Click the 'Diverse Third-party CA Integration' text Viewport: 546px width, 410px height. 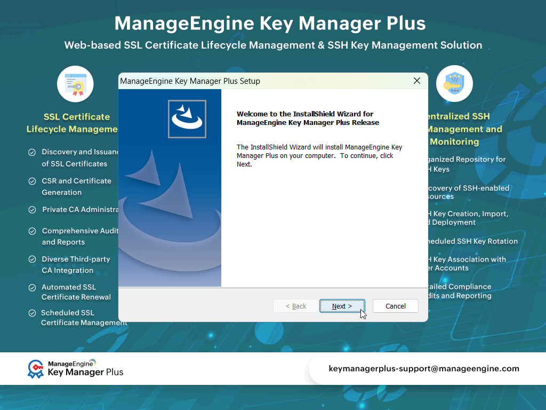click(x=76, y=265)
